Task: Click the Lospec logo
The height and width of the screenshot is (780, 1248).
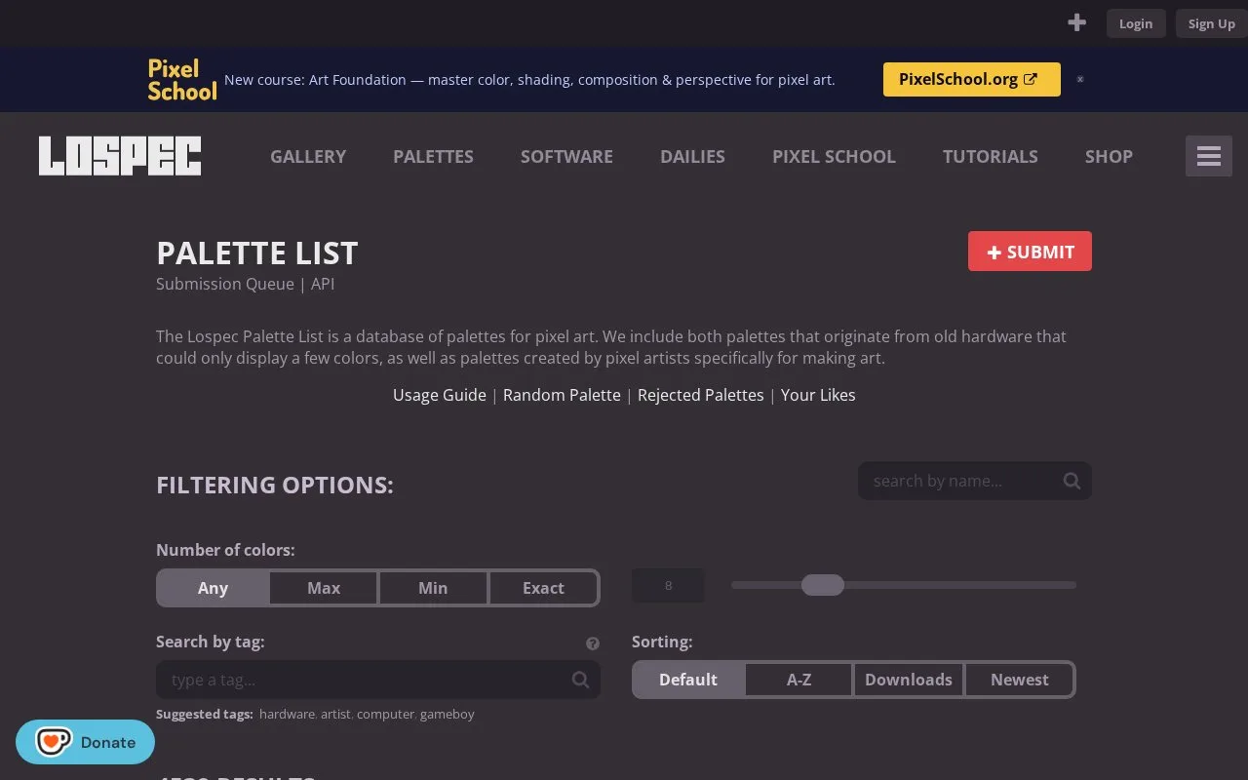Action: point(120,156)
